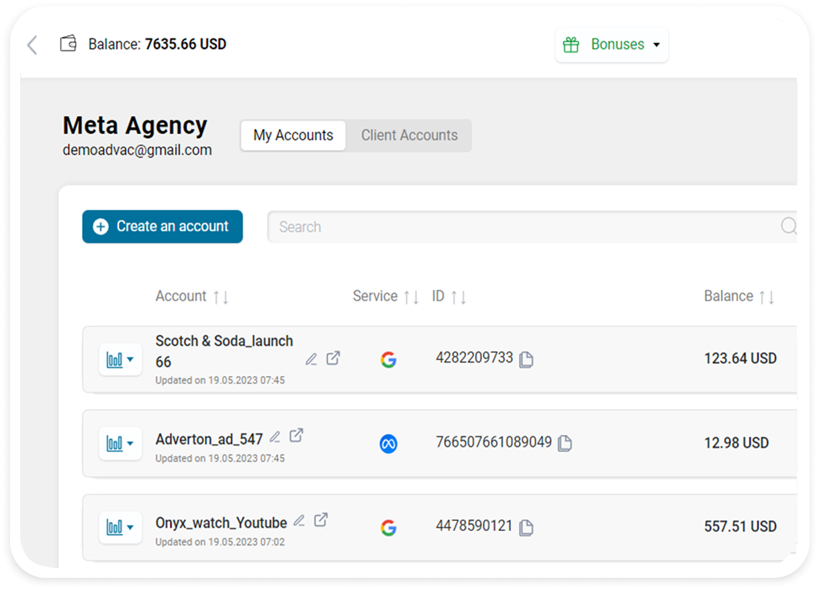Screen dimensions: 819x590
Task: Focus the Search input field
Action: (524, 227)
